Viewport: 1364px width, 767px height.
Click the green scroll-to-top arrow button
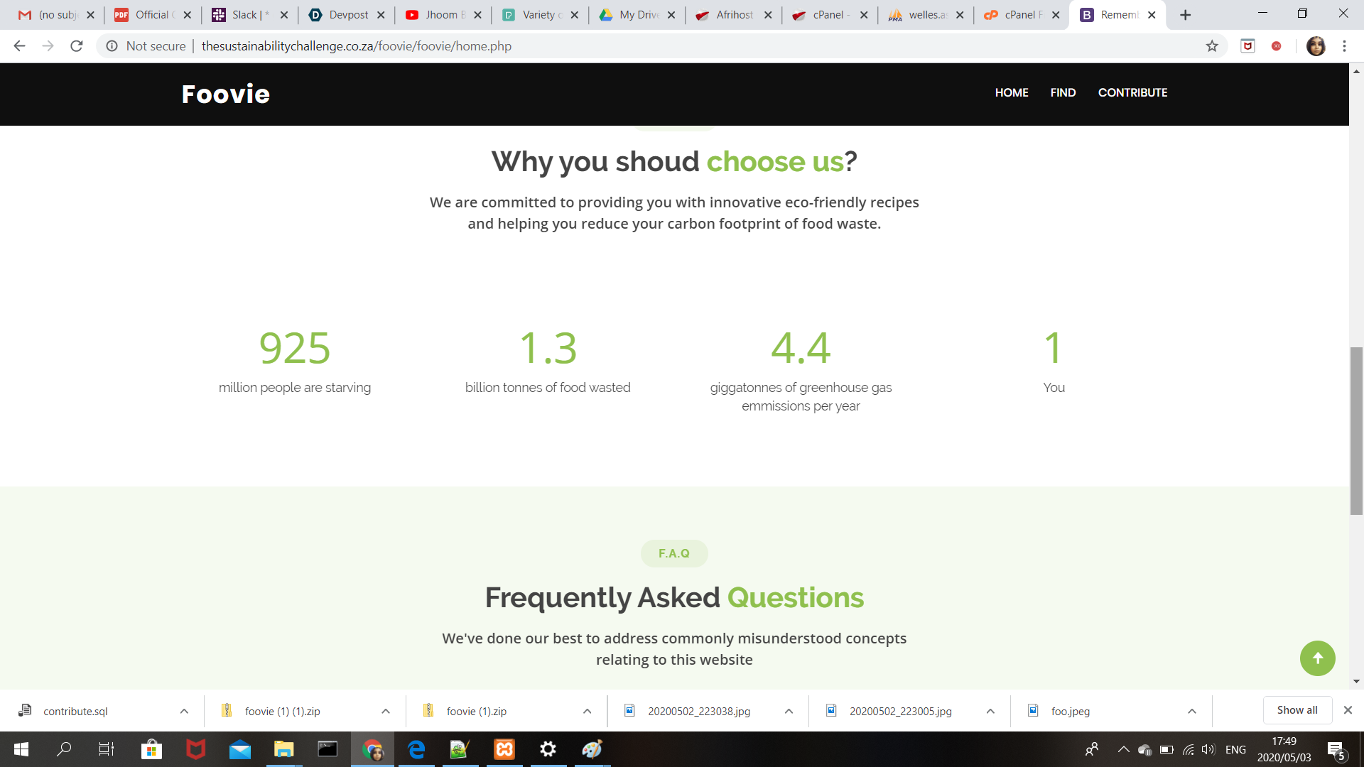click(x=1317, y=658)
